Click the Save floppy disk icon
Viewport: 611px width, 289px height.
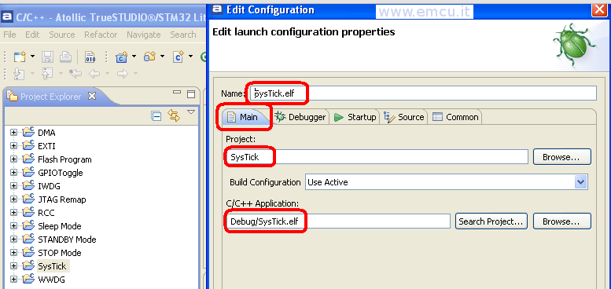click(x=47, y=57)
